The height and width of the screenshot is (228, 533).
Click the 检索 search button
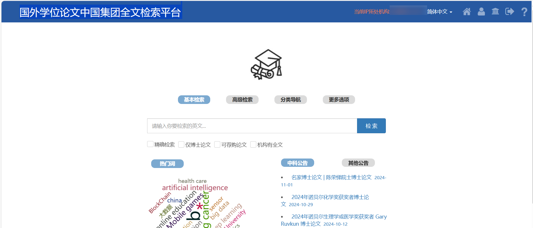pos(371,126)
